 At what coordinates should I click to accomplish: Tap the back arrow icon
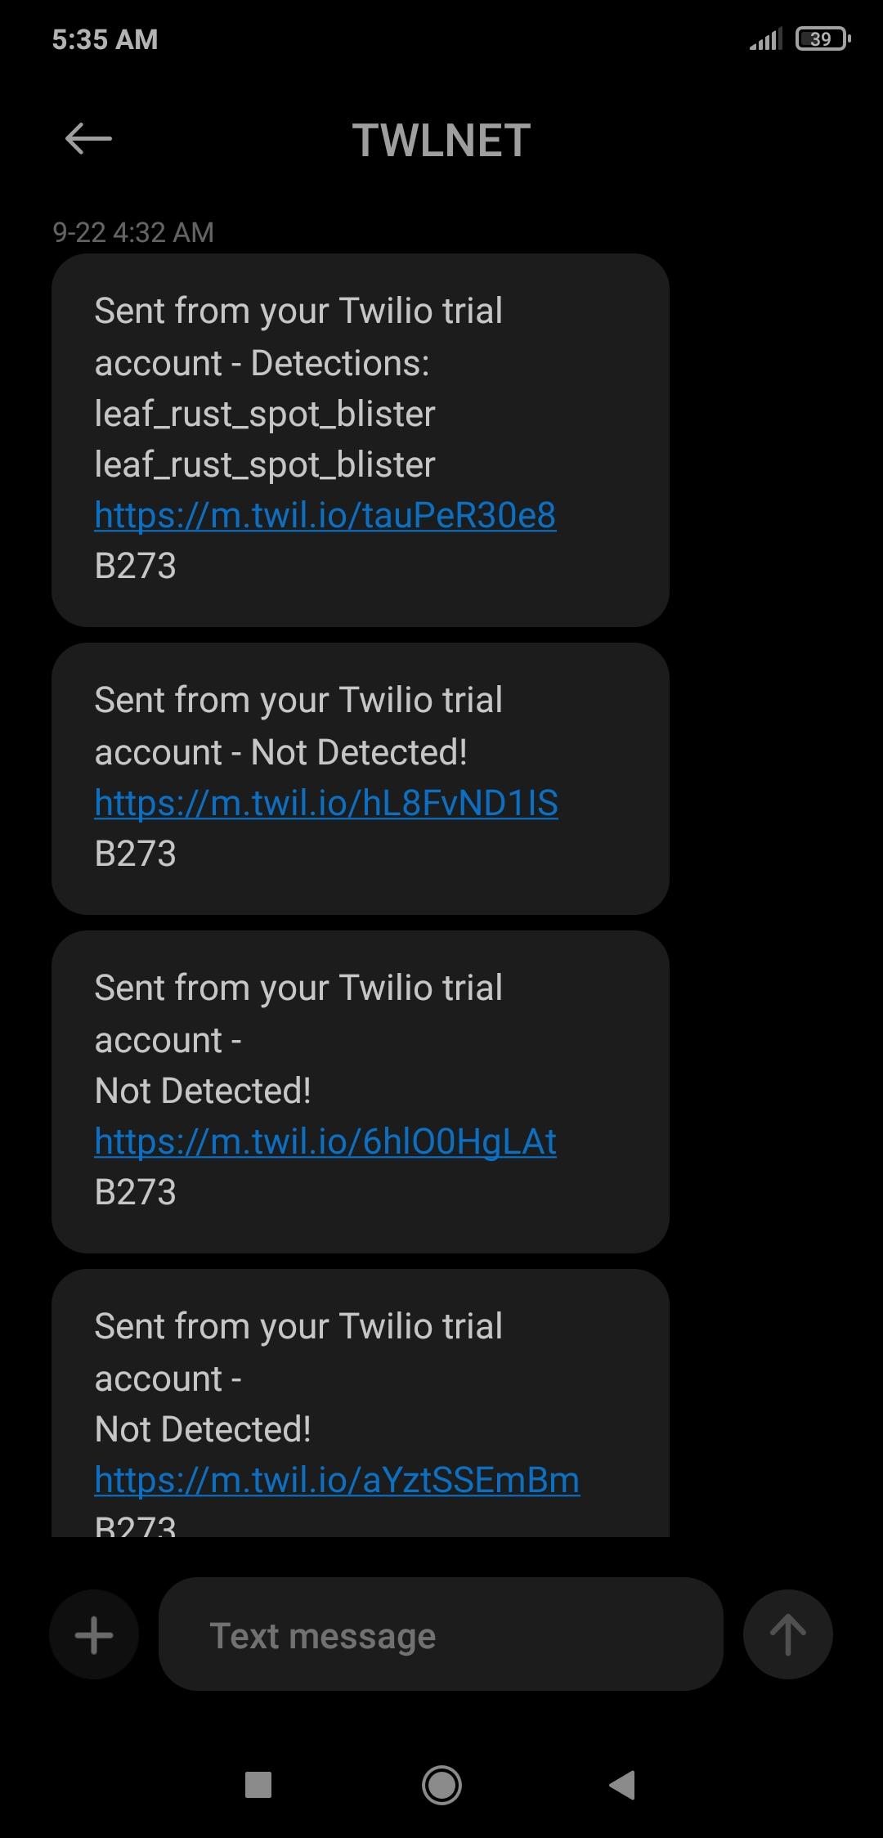click(88, 139)
